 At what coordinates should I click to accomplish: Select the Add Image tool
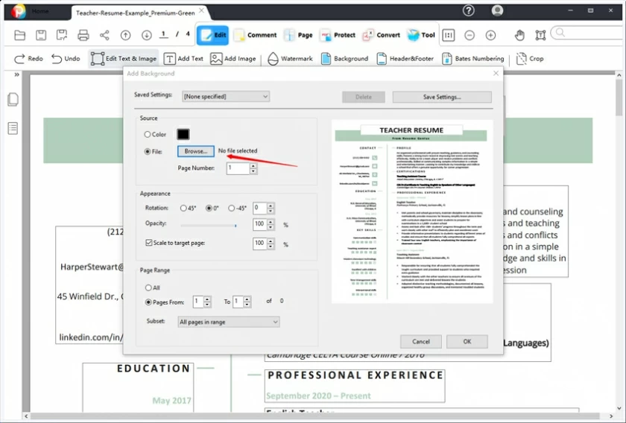[233, 59]
